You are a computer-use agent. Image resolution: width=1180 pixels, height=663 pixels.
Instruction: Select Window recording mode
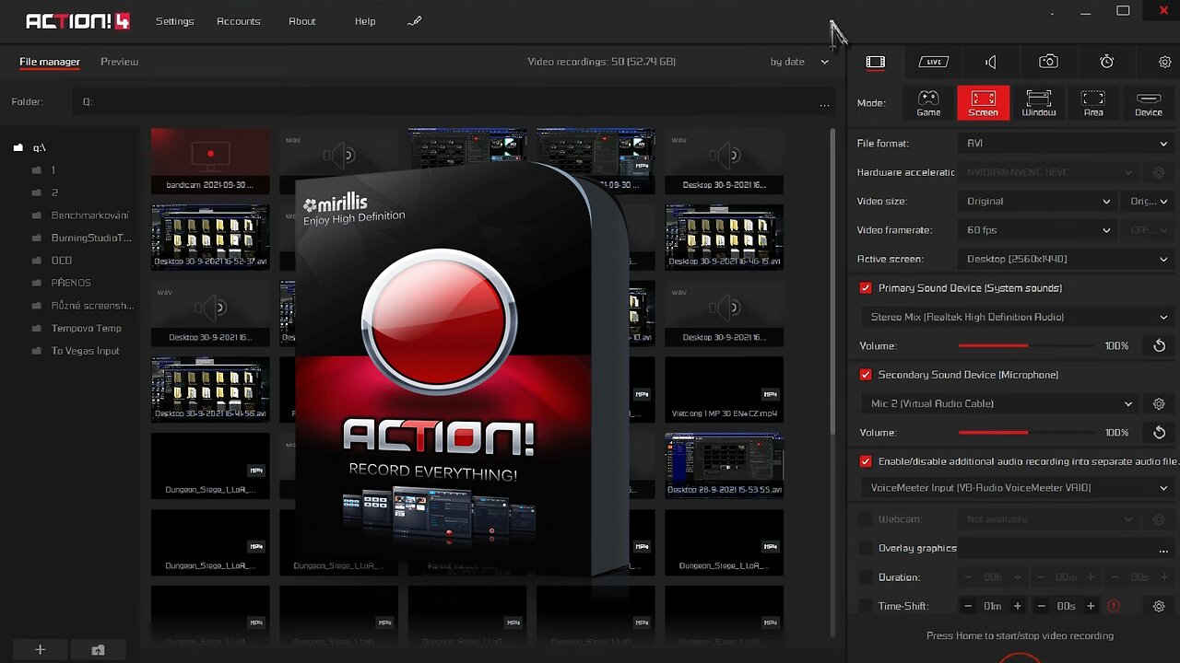[x=1038, y=103]
